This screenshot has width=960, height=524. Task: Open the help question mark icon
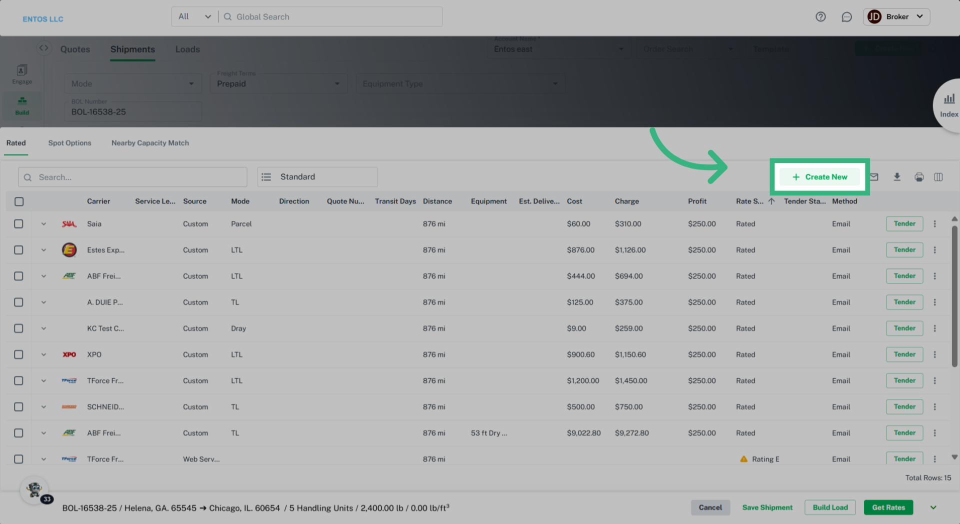coord(820,17)
